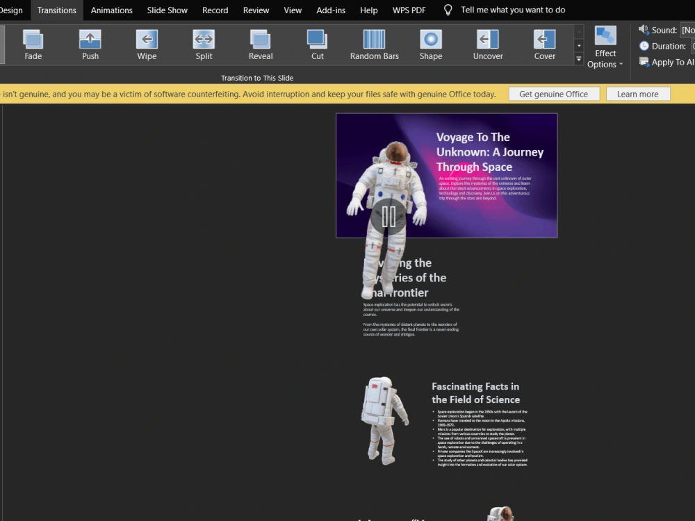695x521 pixels.
Task: Click the Tell me lightbulb icon
Action: [447, 10]
